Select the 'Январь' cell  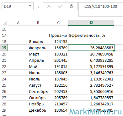click(38, 41)
